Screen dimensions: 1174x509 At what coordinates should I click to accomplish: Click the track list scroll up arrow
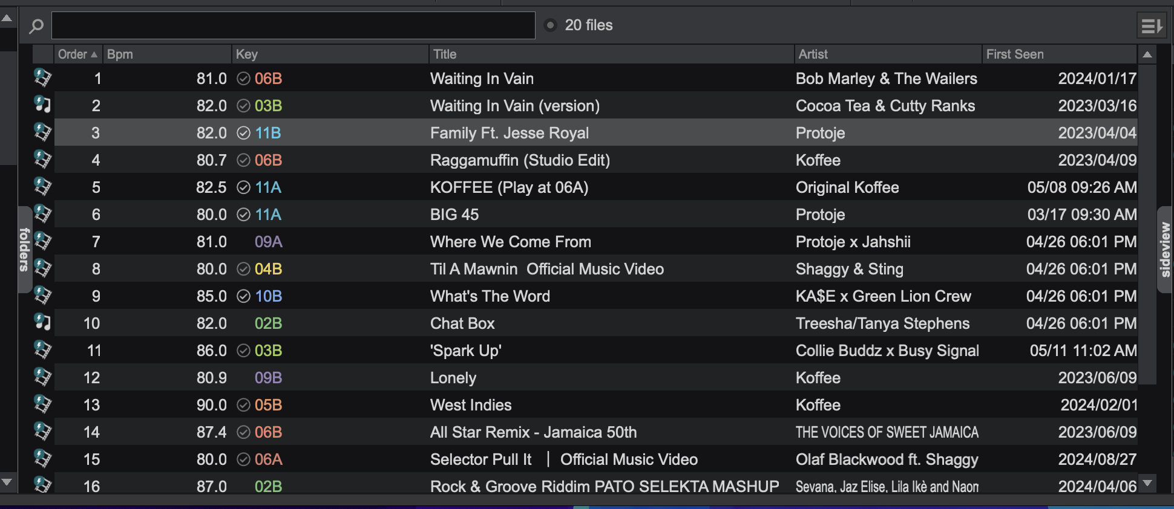pos(1147,55)
